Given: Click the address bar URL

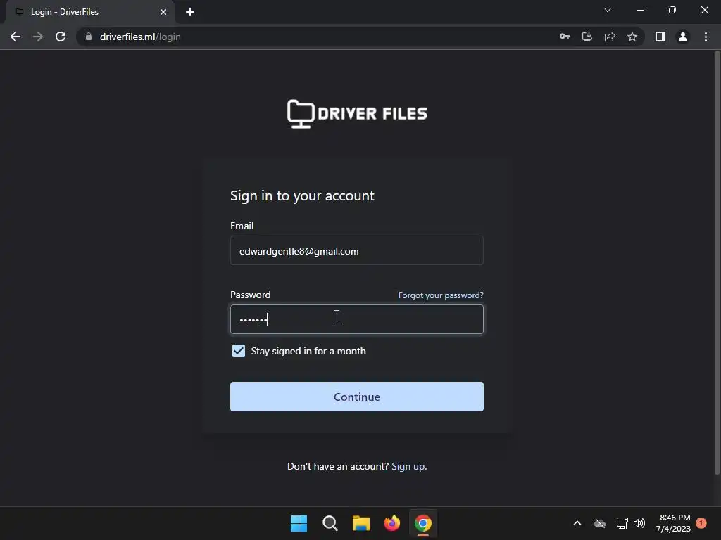Looking at the screenshot, I should point(140,37).
